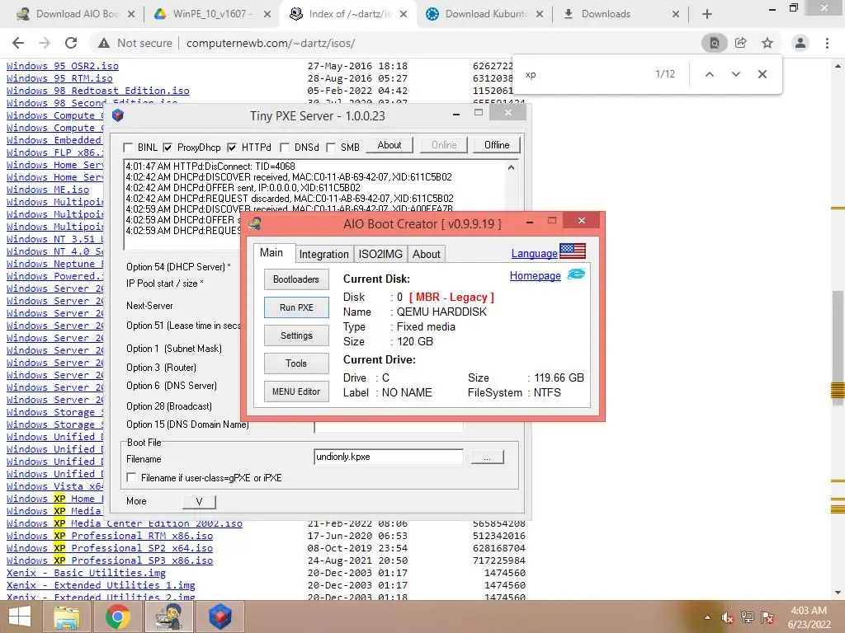Viewport: 845px width, 633px height.
Task: Go back using the browser back arrow
Action: tap(18, 43)
